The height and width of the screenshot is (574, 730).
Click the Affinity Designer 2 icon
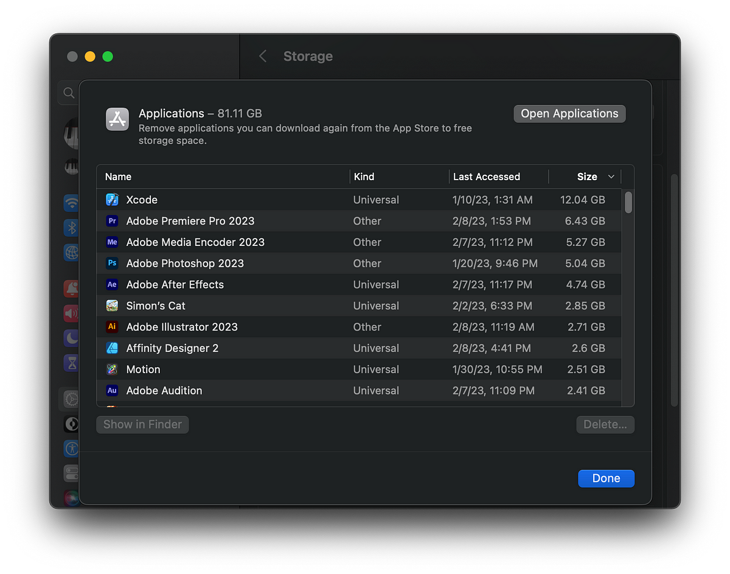112,348
